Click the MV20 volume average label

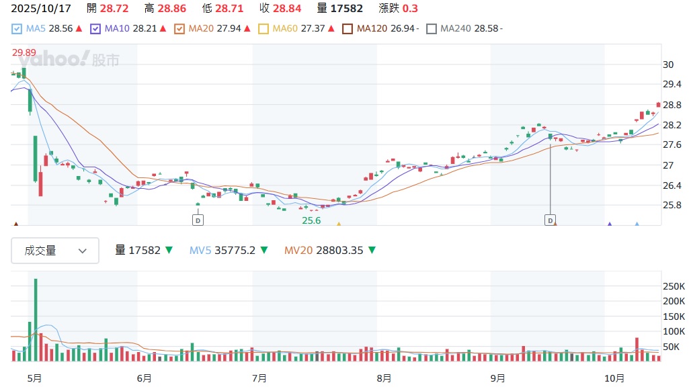[298, 251]
